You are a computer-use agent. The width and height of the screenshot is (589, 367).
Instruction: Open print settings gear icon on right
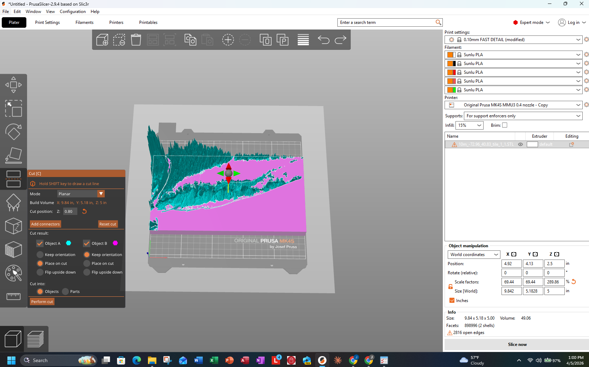coord(586,39)
